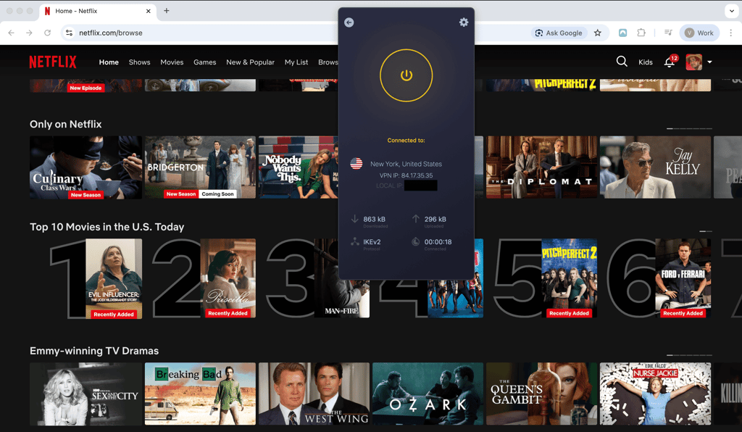Open The Diplomat thumbnail

click(x=541, y=167)
